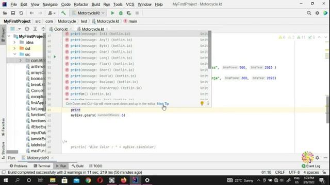Viewport: 330px width, 185px height.
Task: Open Run panel settings gear
Action: 318,158
